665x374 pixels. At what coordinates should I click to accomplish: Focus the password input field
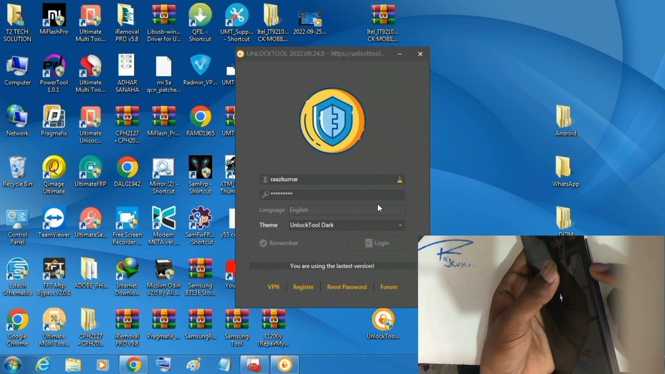click(x=332, y=194)
